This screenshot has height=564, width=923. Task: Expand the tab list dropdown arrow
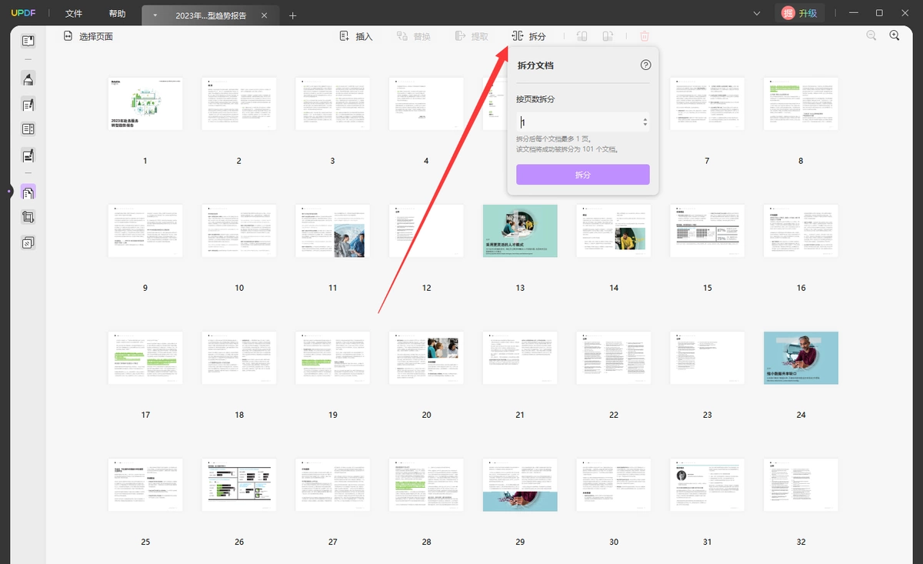point(155,15)
